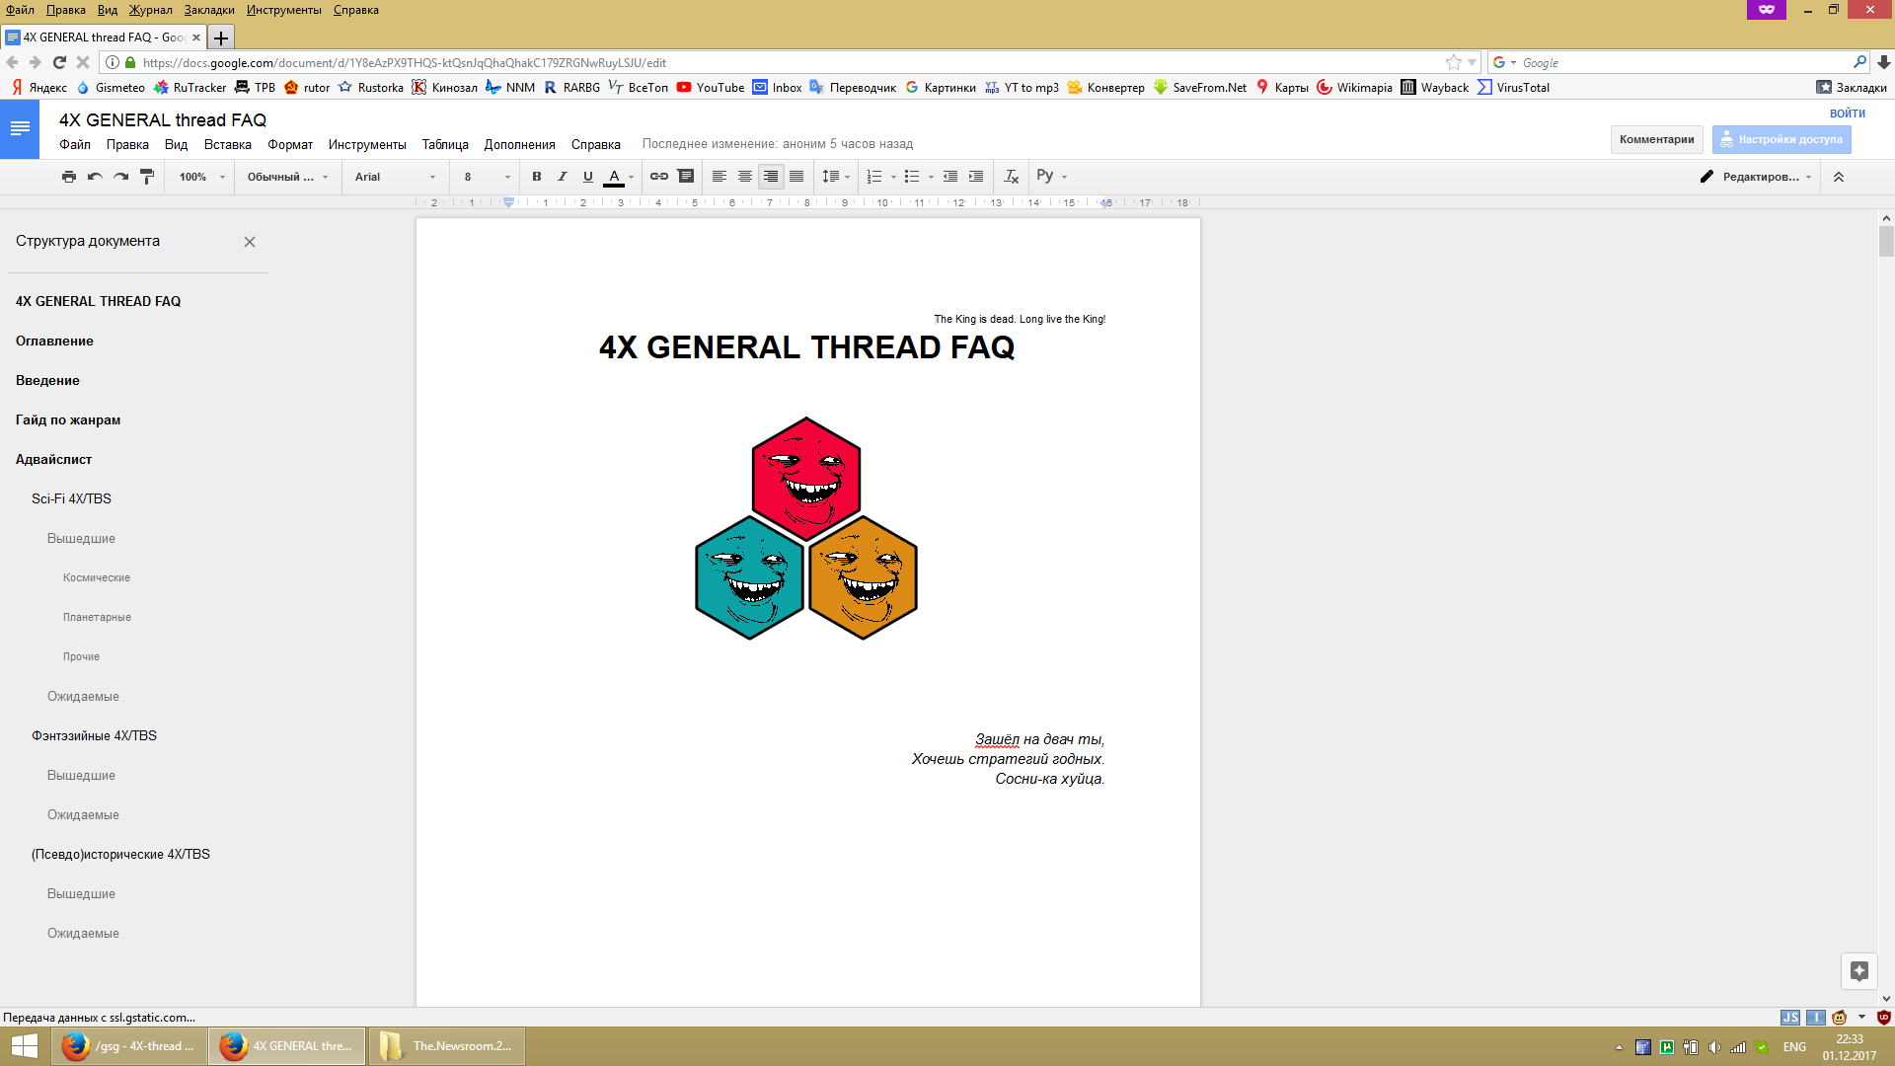The image size is (1895, 1066).
Task: Click the Explore button at bottom right
Action: [x=1858, y=971]
